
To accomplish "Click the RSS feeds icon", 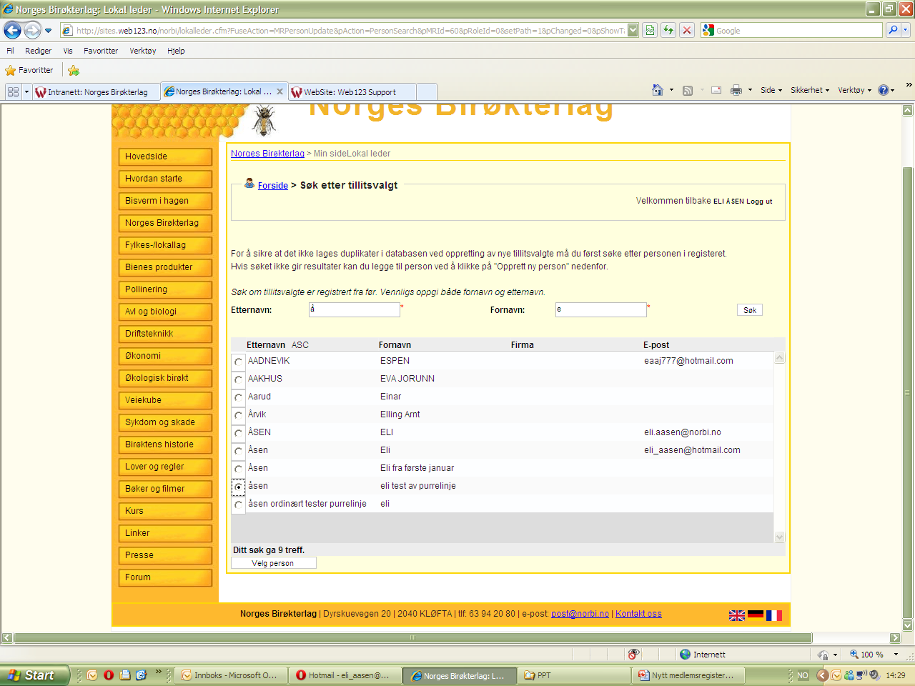I will click(688, 90).
